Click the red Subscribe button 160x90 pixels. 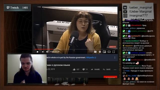[x=110, y=77]
